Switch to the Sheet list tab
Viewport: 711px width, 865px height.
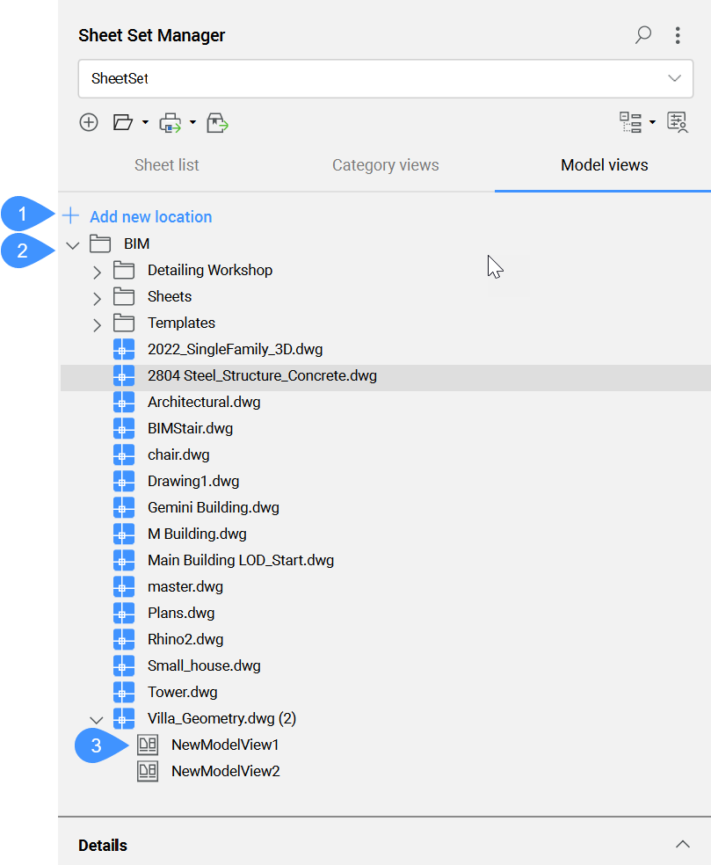[x=166, y=164]
